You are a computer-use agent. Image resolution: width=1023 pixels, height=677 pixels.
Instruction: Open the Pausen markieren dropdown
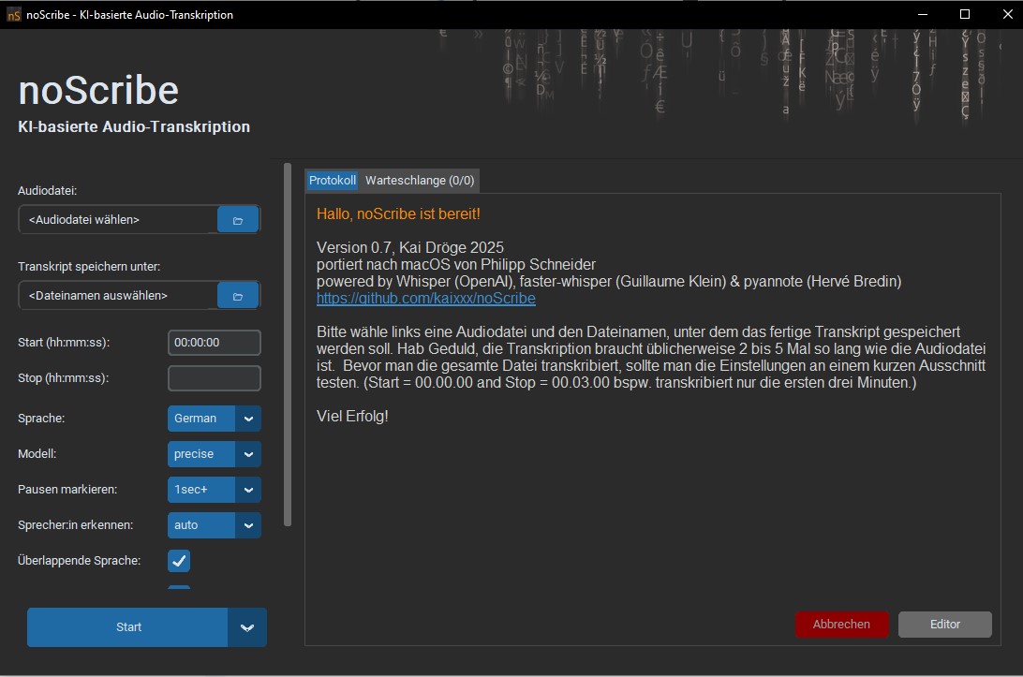[x=248, y=490]
